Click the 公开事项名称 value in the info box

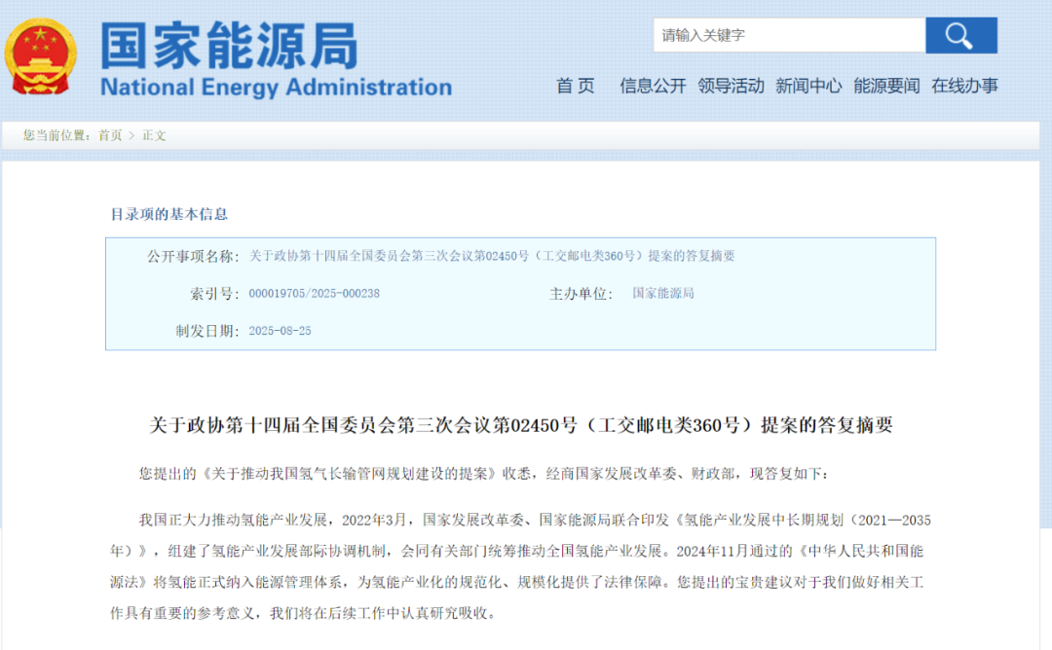click(x=492, y=256)
